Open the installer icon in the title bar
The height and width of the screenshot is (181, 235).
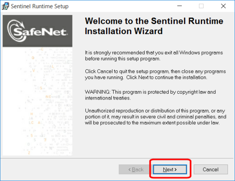[5, 6]
